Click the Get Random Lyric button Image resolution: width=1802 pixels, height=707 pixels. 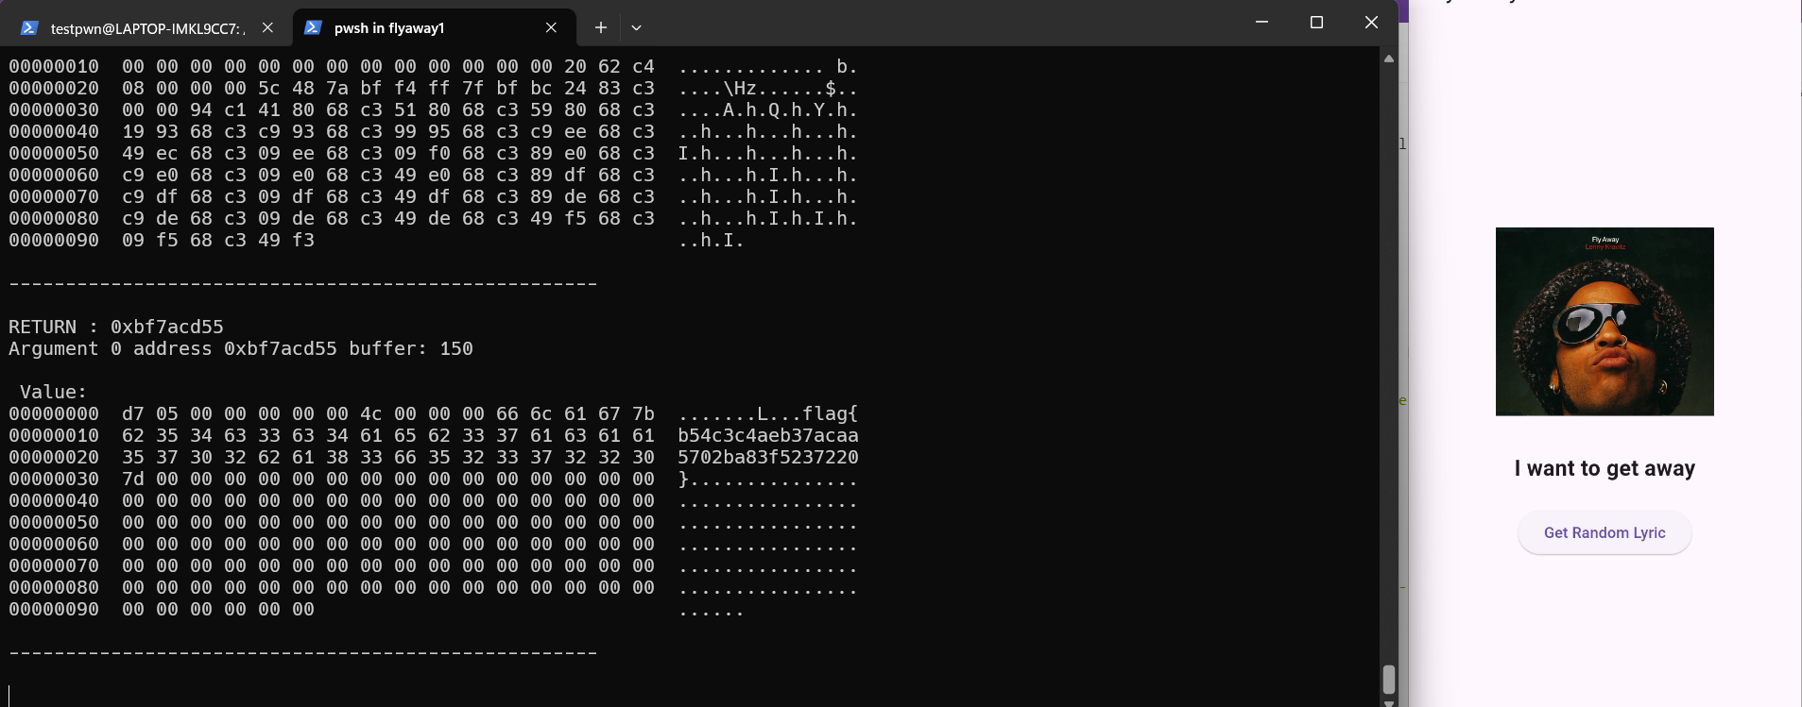[x=1605, y=532]
